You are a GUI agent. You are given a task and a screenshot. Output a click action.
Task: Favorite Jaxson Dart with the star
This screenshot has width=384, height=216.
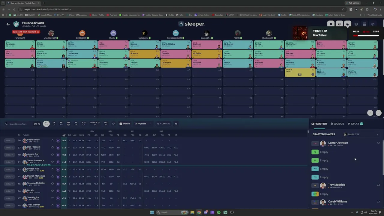click(52, 155)
